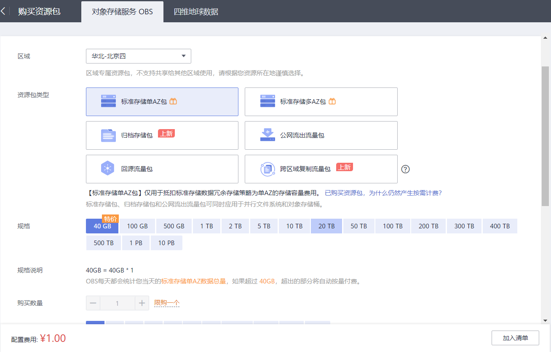This screenshot has height=352, width=551.
Task: Select the 1 PB capacity option
Action: click(136, 243)
